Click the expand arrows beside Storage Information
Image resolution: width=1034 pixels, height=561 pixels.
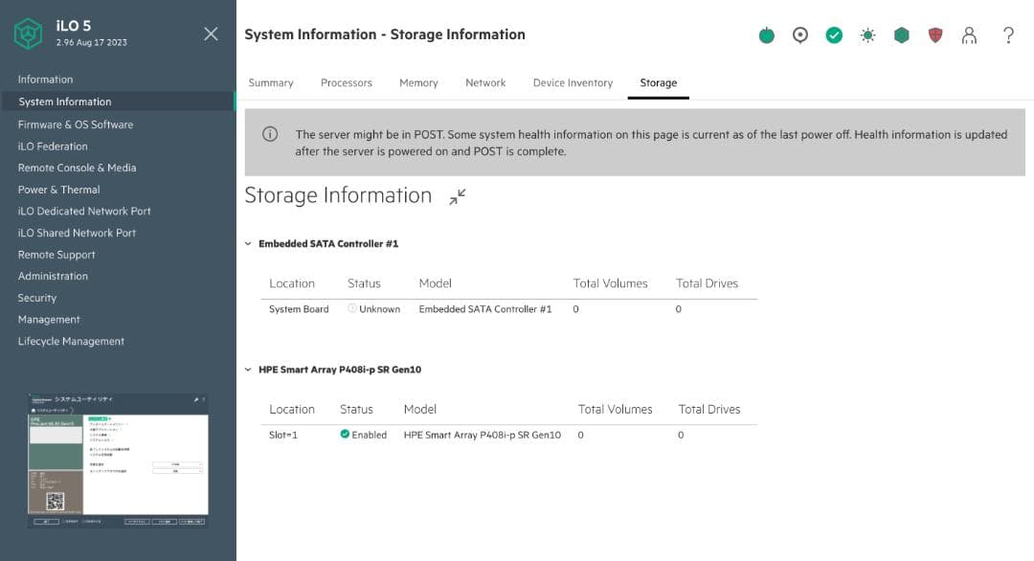click(x=457, y=197)
